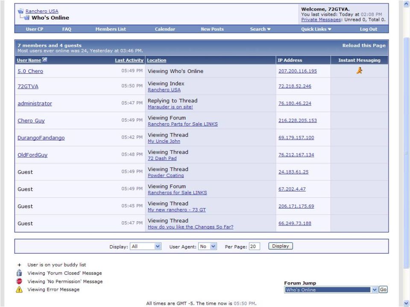
Task: Click IP address 76.180.46.224
Action: point(295,103)
